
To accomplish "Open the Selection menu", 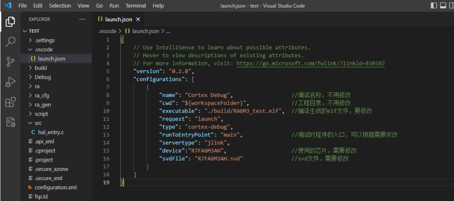I will (60, 5).
